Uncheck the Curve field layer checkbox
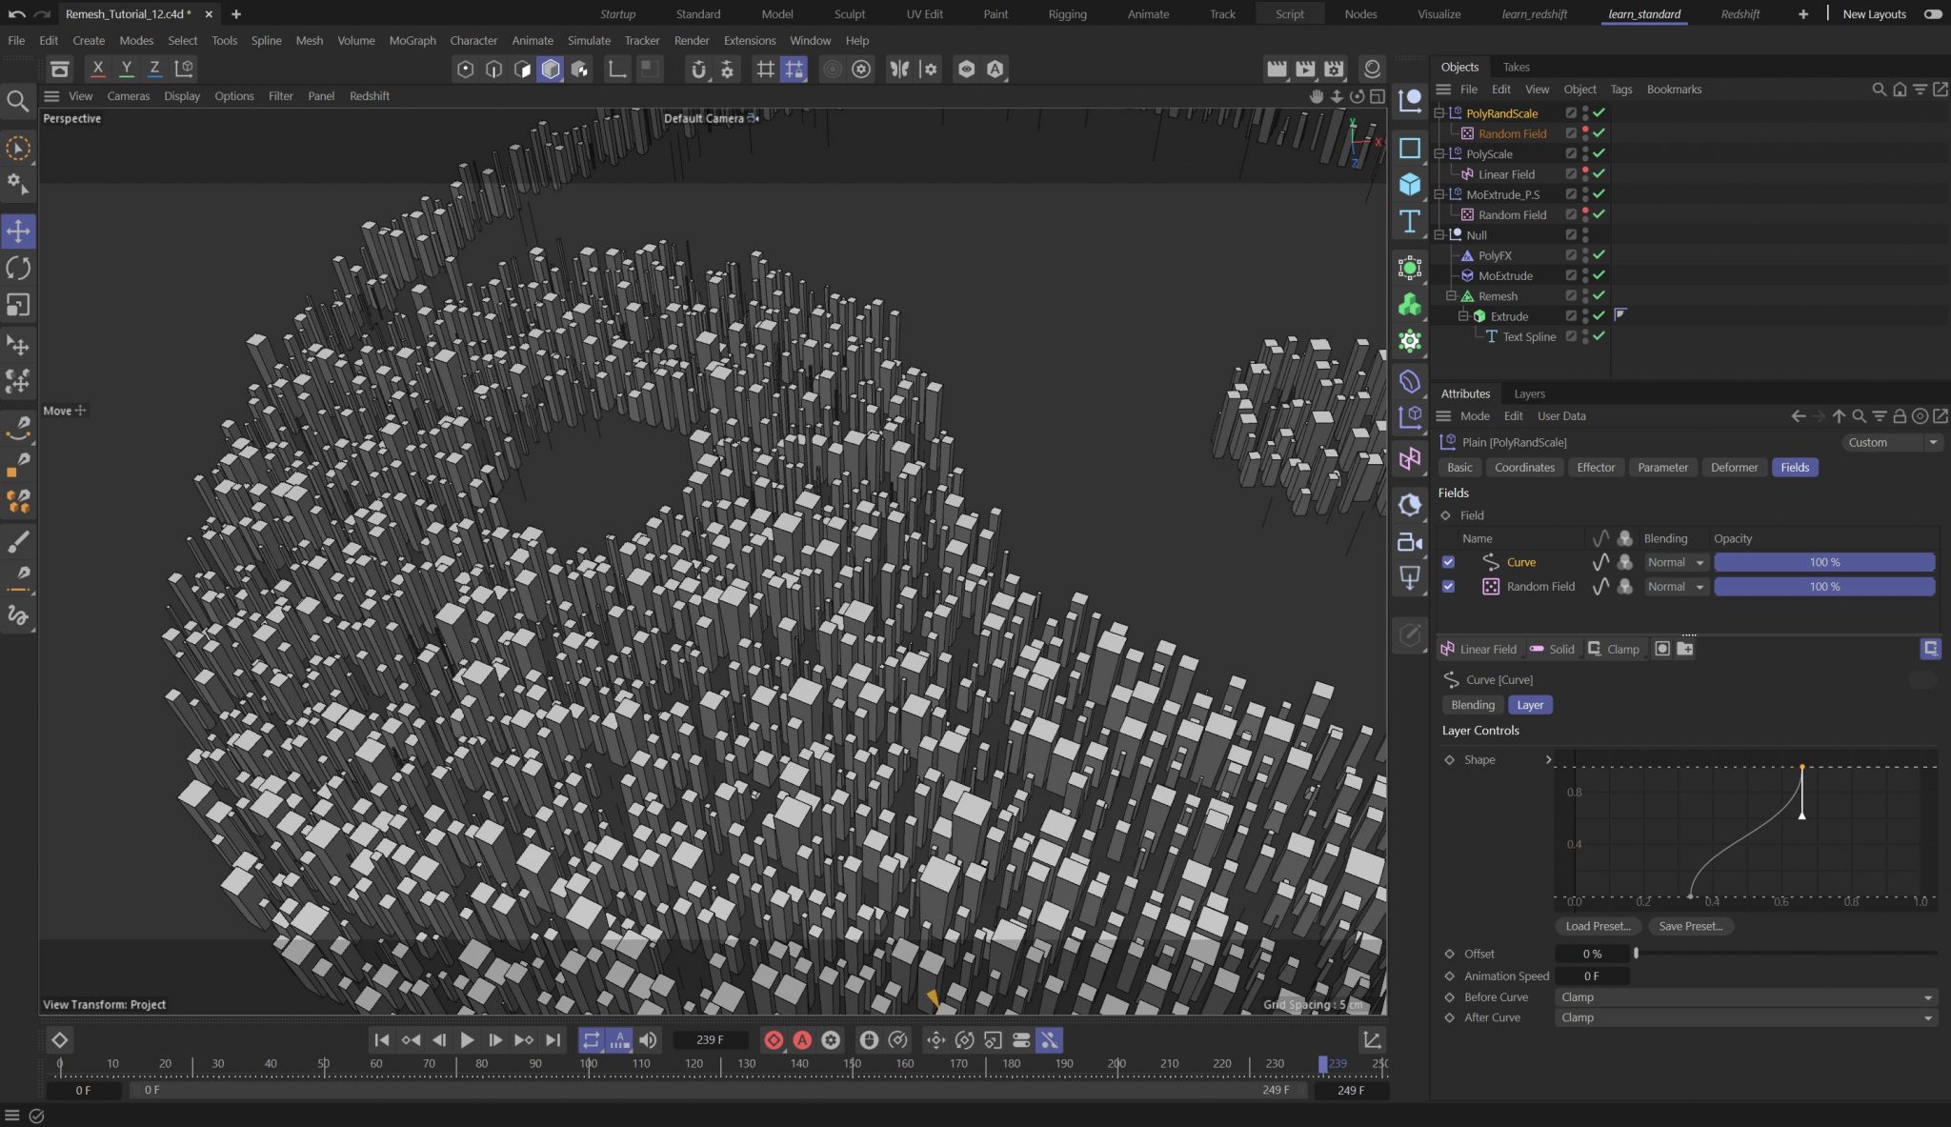This screenshot has height=1127, width=1951. (1448, 562)
